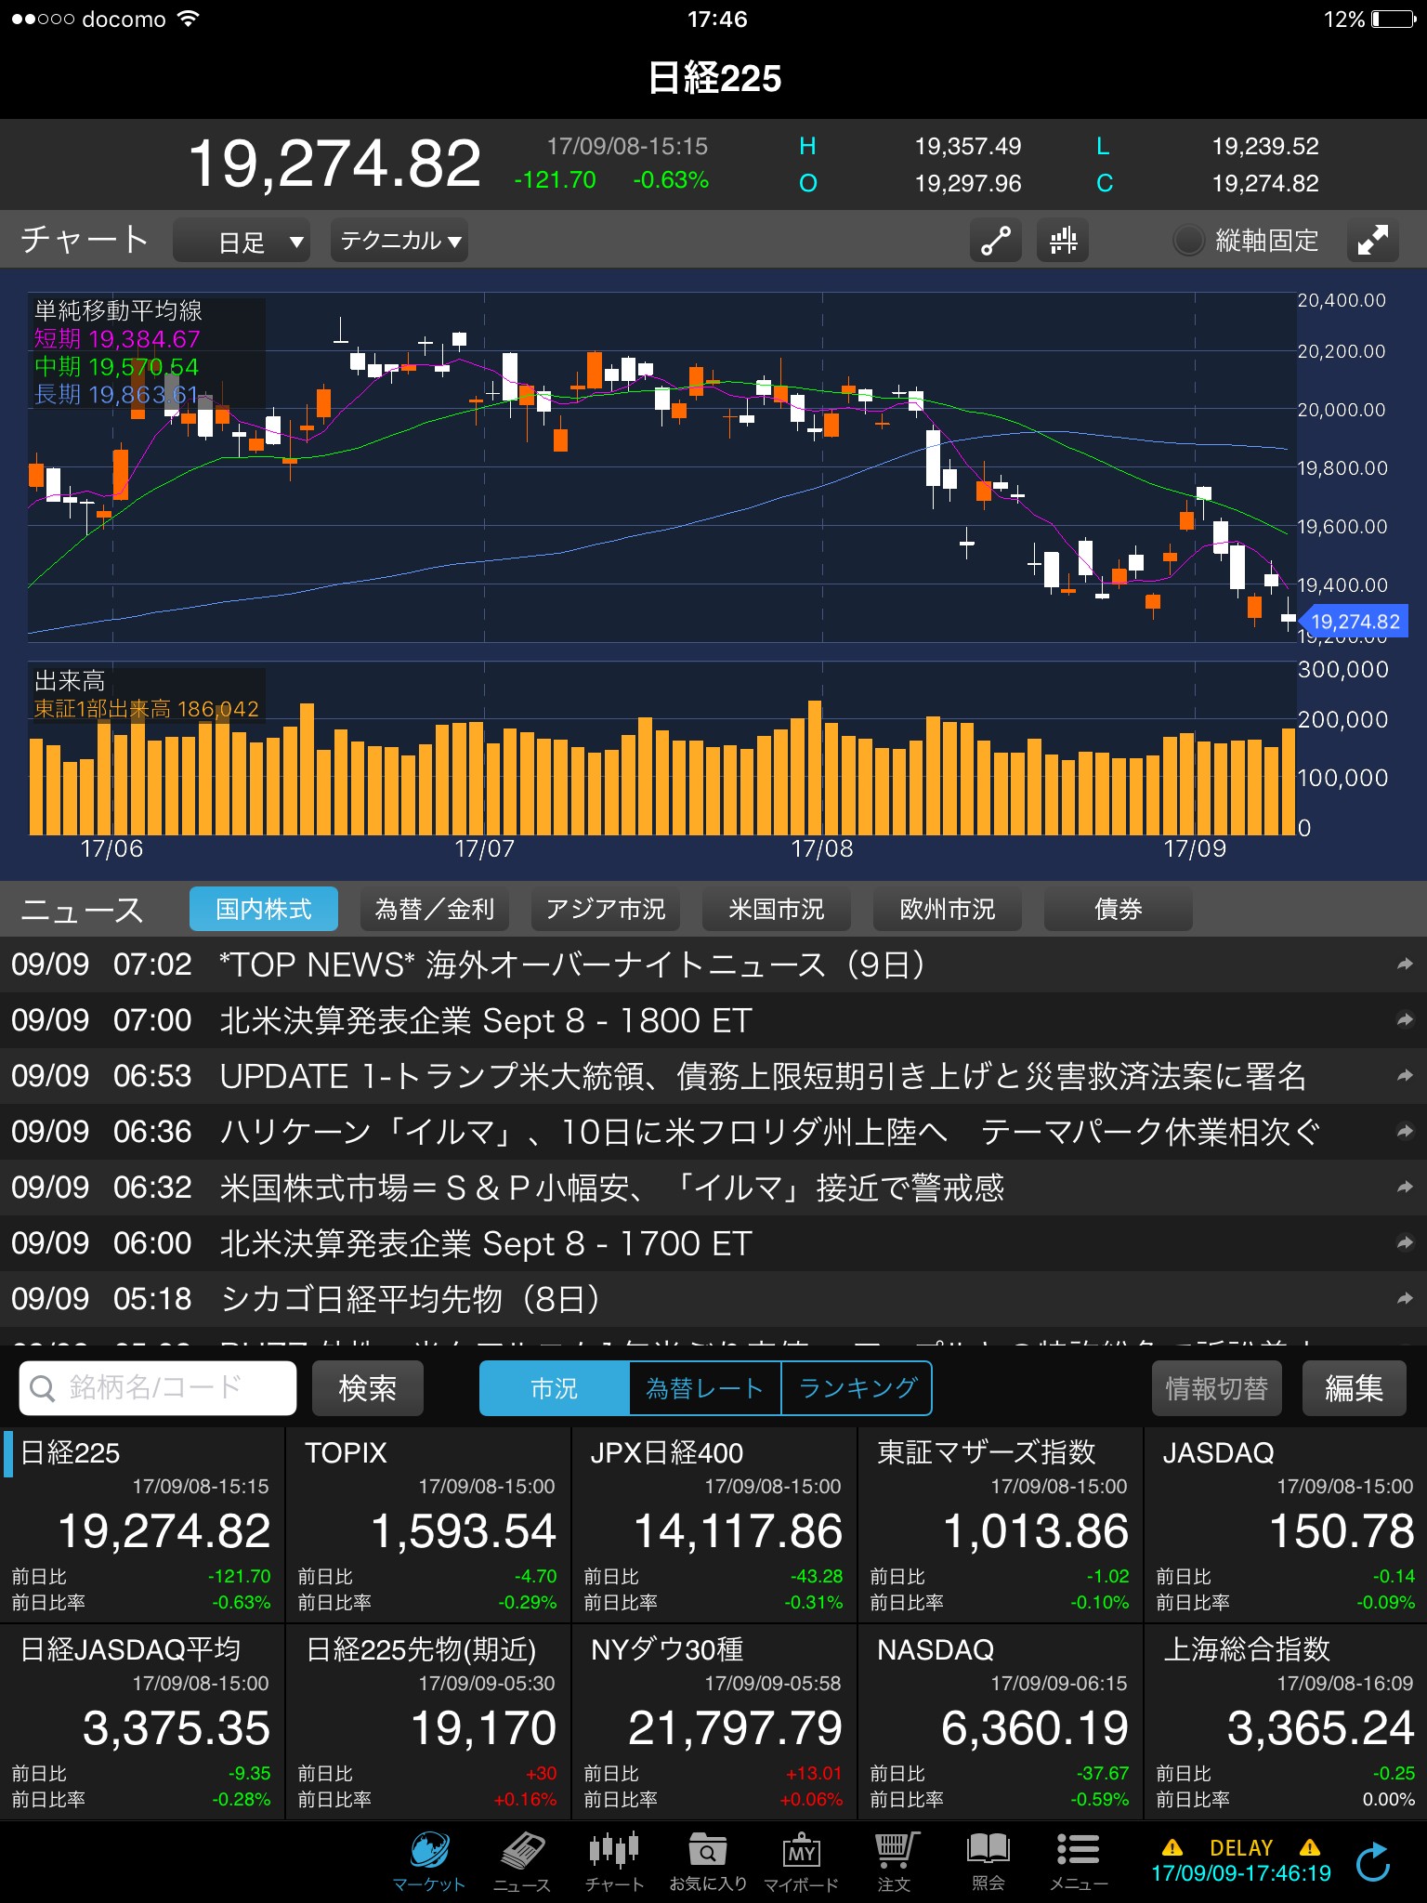Image resolution: width=1427 pixels, height=1903 pixels.
Task: Tap the trend line drawing tool icon
Action: tap(995, 241)
